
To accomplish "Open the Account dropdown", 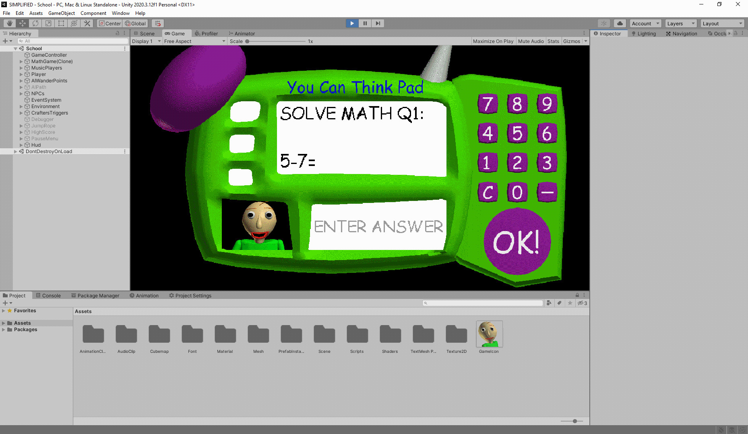I will 645,23.
